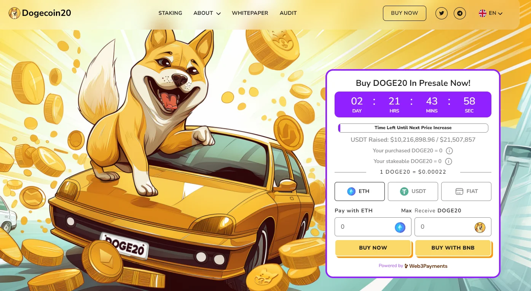Viewport: 531px width, 291px height.
Task: Click info icon beside purchased DOGE20
Action: pyautogui.click(x=449, y=151)
